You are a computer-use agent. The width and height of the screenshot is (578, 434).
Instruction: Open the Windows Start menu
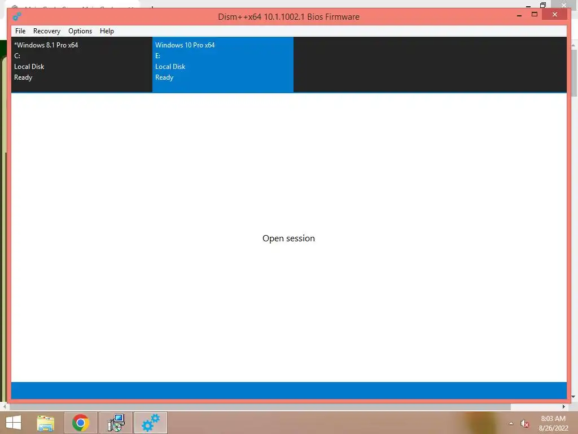[x=14, y=423]
